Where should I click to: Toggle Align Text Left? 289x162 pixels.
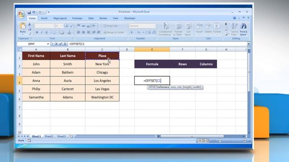(x=79, y=32)
